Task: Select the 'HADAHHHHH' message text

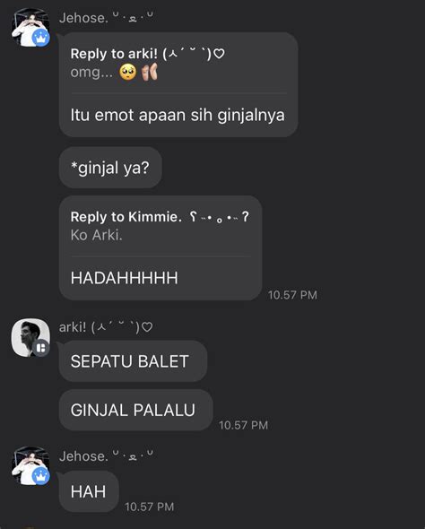Action: click(124, 278)
